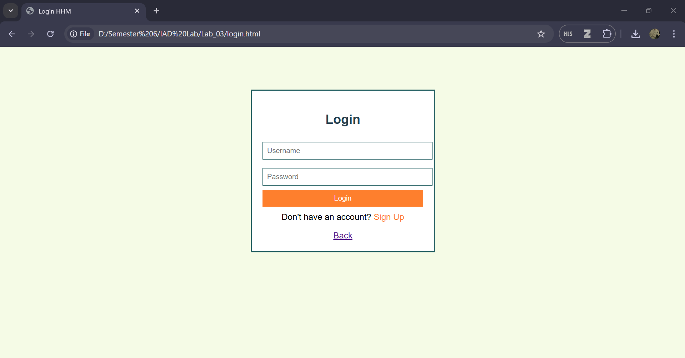This screenshot has width=685, height=358.
Task: Reload the login page
Action: 50,34
